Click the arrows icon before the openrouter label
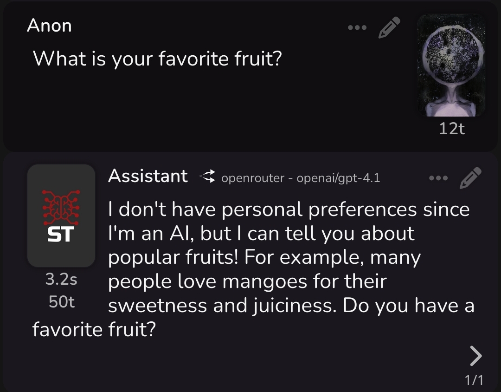This screenshot has width=501, height=392. click(207, 176)
